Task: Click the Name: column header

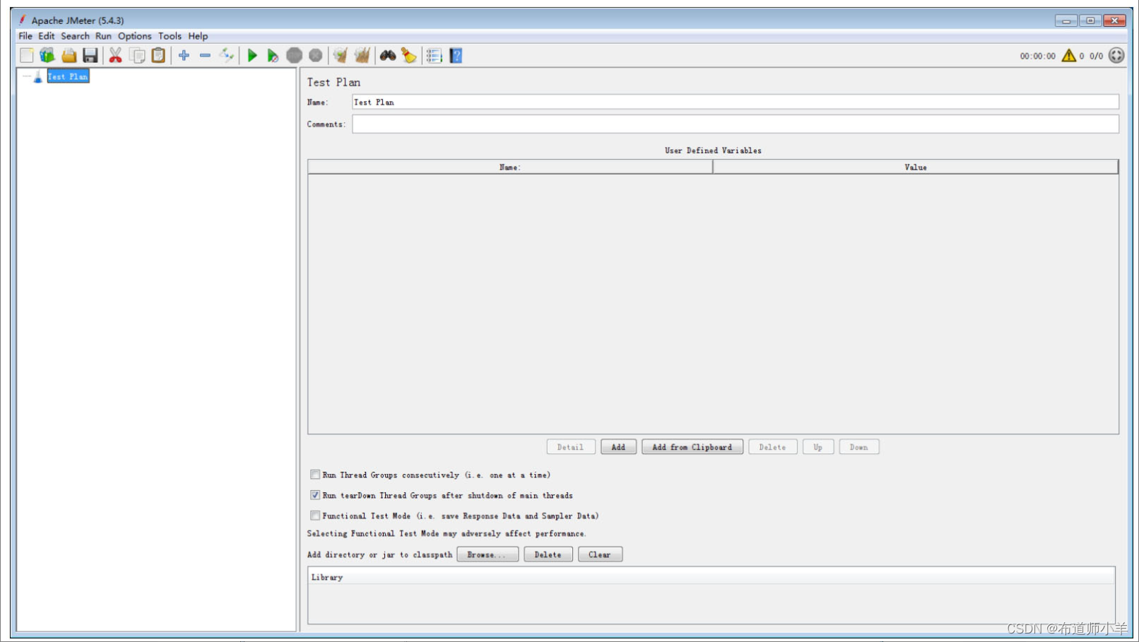Action: point(510,167)
